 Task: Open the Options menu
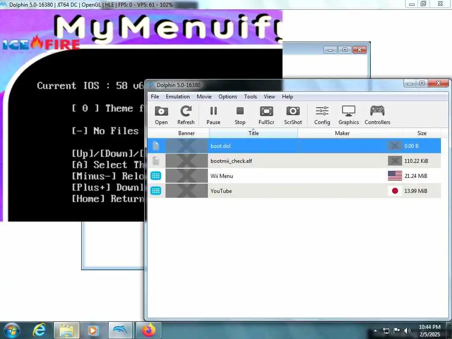pos(227,97)
